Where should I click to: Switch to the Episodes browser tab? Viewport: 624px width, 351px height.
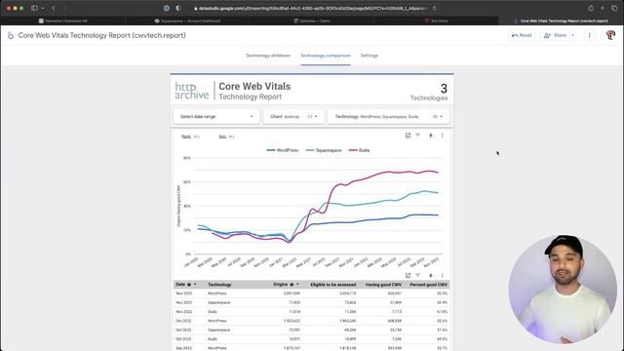click(x=312, y=20)
